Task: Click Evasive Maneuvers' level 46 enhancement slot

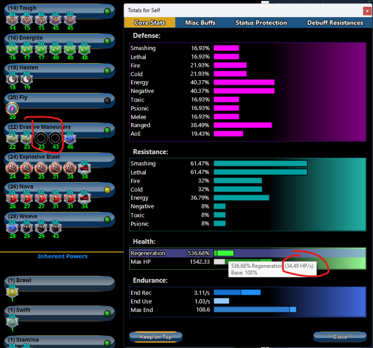Action: click(70, 138)
